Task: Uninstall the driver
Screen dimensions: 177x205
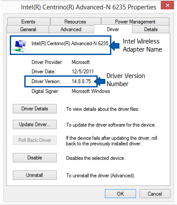Action: click(x=35, y=175)
